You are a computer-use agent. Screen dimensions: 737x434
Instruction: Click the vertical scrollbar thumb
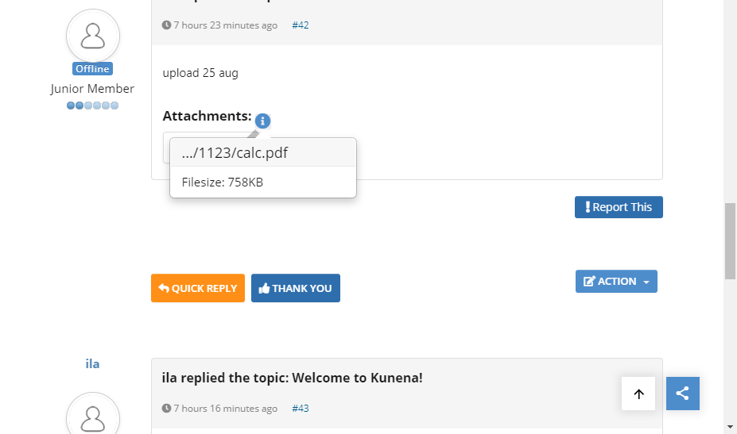[x=730, y=240]
